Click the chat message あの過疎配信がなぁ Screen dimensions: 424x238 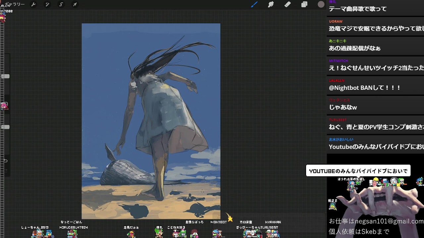[x=354, y=48]
